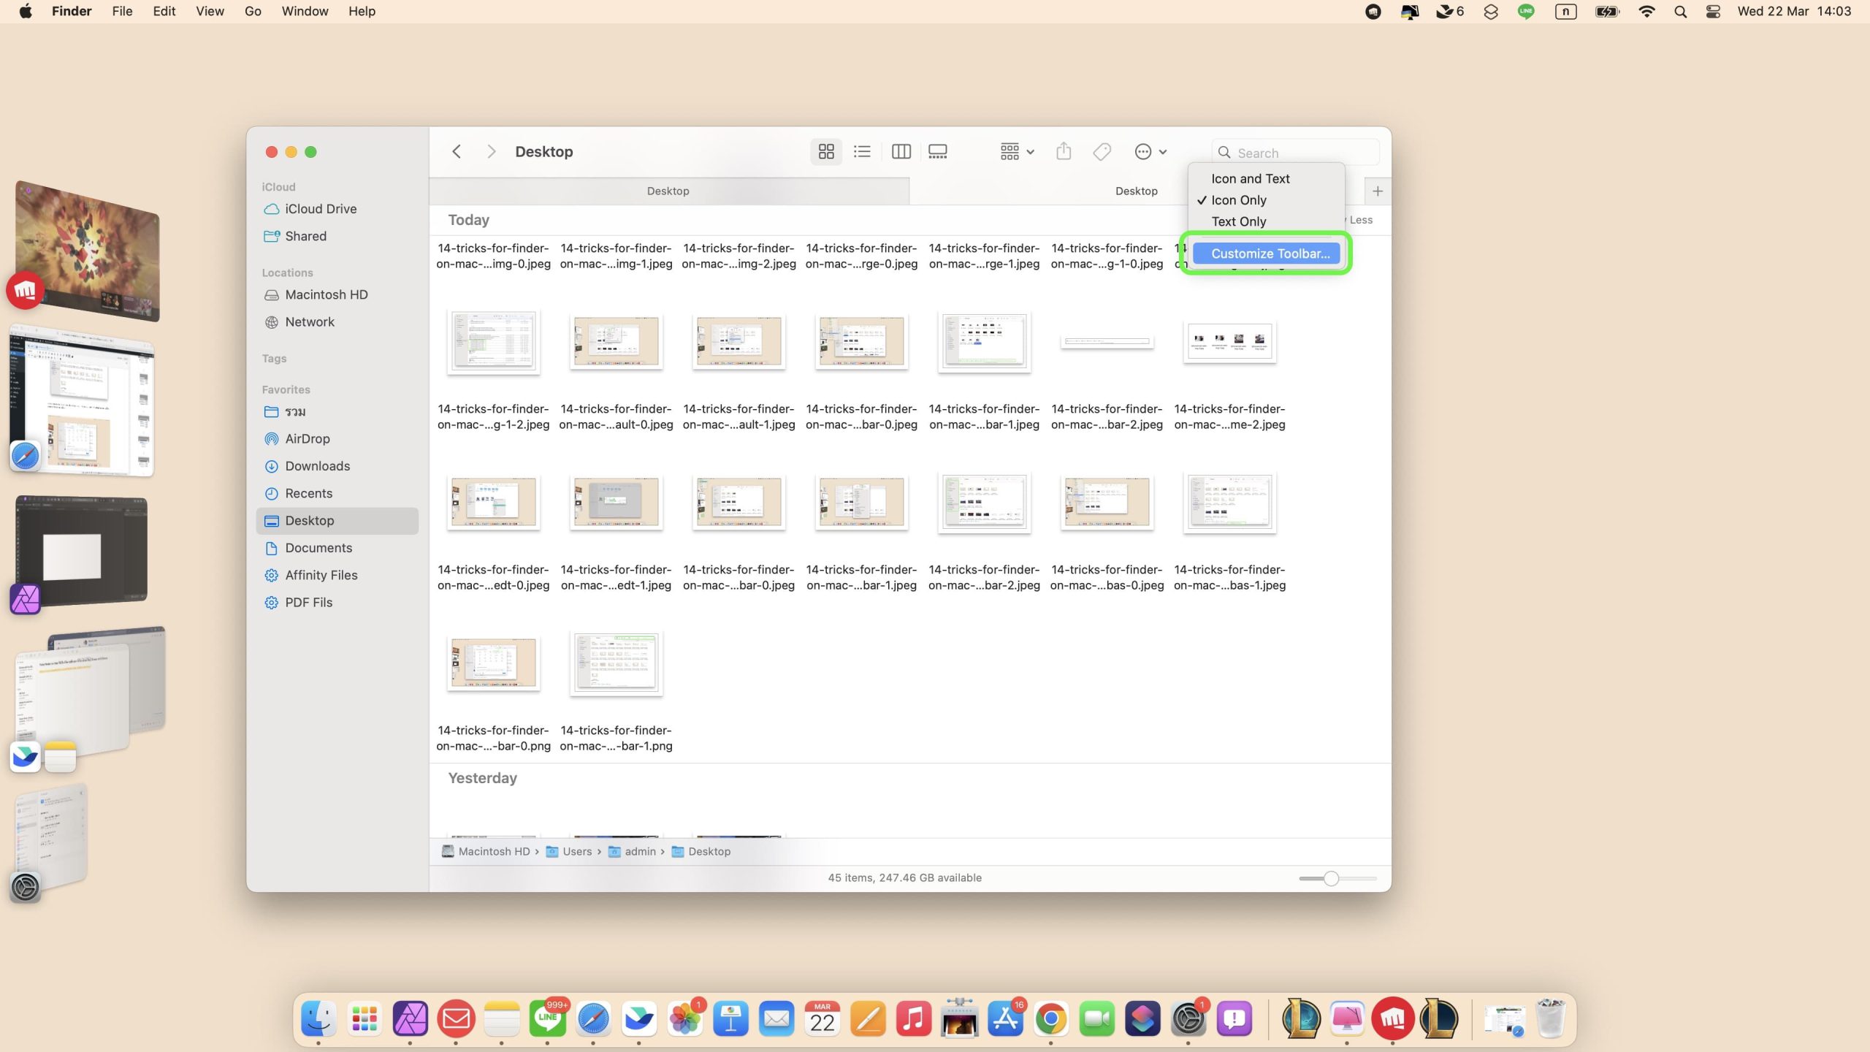This screenshot has width=1870, height=1052.
Task: Click the Users folder in path bar
Action: coord(576,851)
